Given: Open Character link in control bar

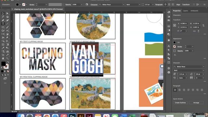Looking at the screenshot, I should pos(94,5).
